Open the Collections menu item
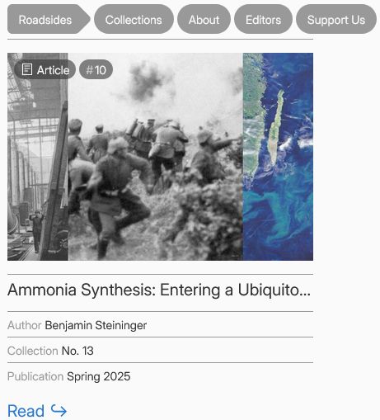The image size is (380, 420). [134, 19]
